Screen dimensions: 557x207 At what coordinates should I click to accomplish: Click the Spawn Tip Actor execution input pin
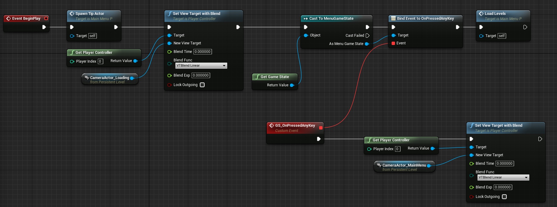coord(72,27)
